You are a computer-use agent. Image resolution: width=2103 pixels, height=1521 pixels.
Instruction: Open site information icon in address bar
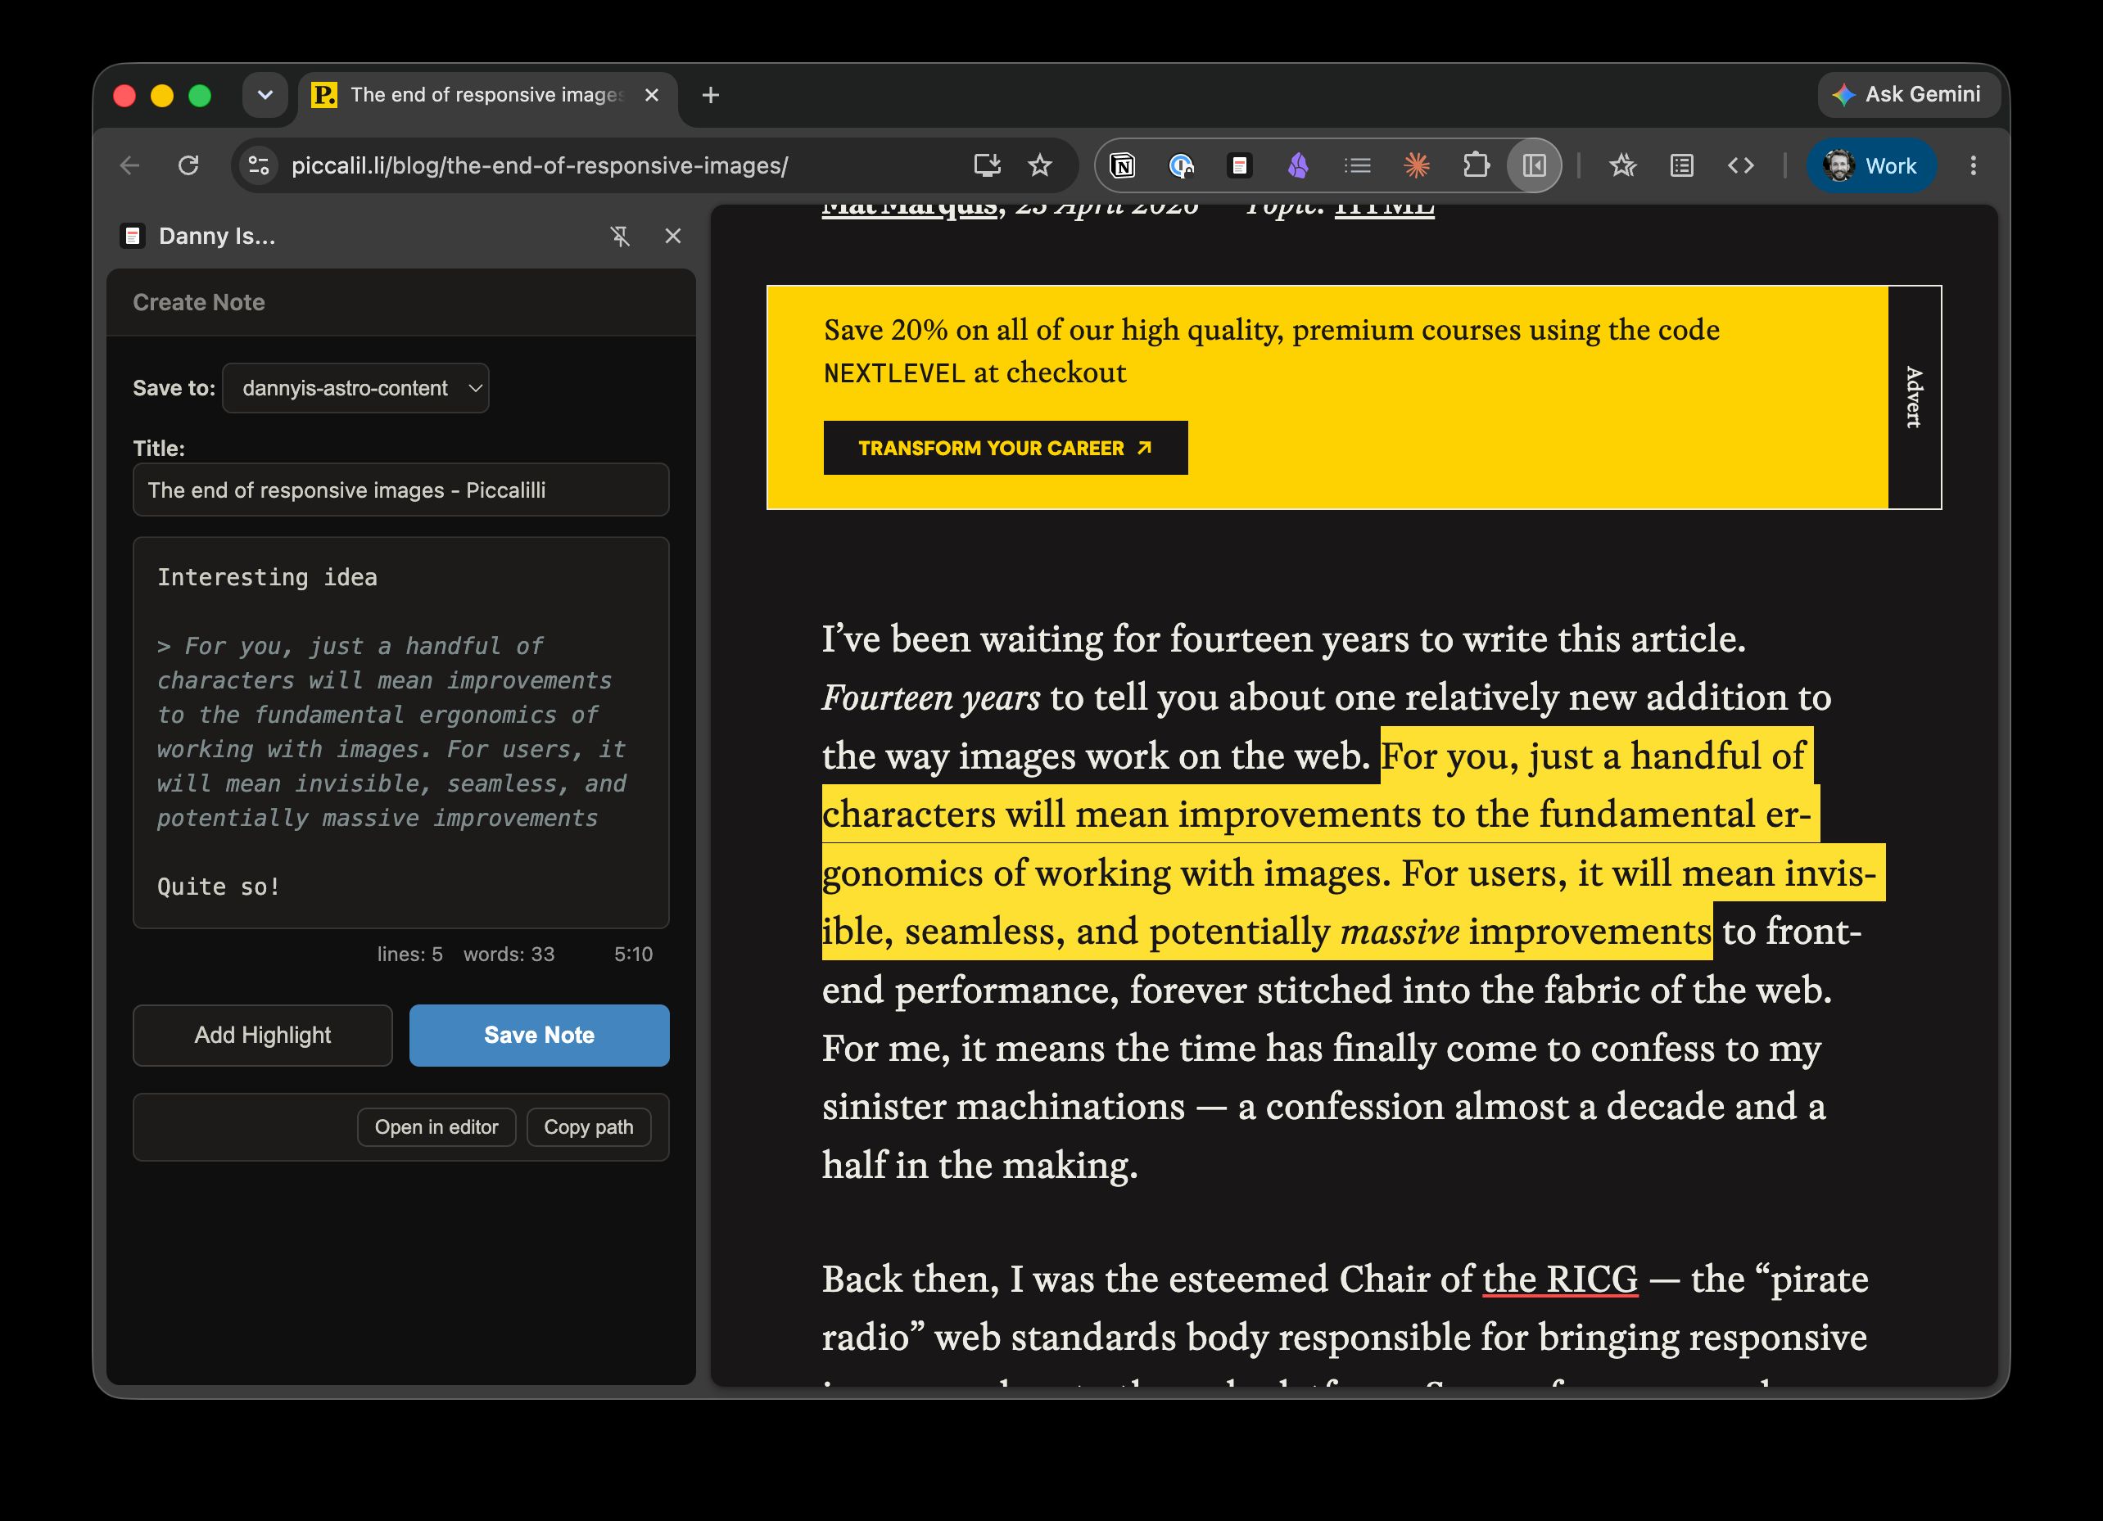click(x=259, y=166)
